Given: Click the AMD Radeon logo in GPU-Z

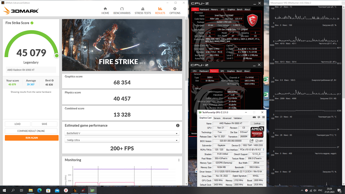Looking at the screenshot, I should (x=257, y=132).
